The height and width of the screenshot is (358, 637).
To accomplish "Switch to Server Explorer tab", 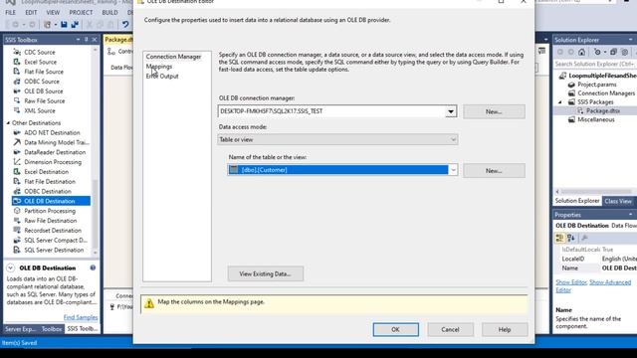I will tap(21, 329).
